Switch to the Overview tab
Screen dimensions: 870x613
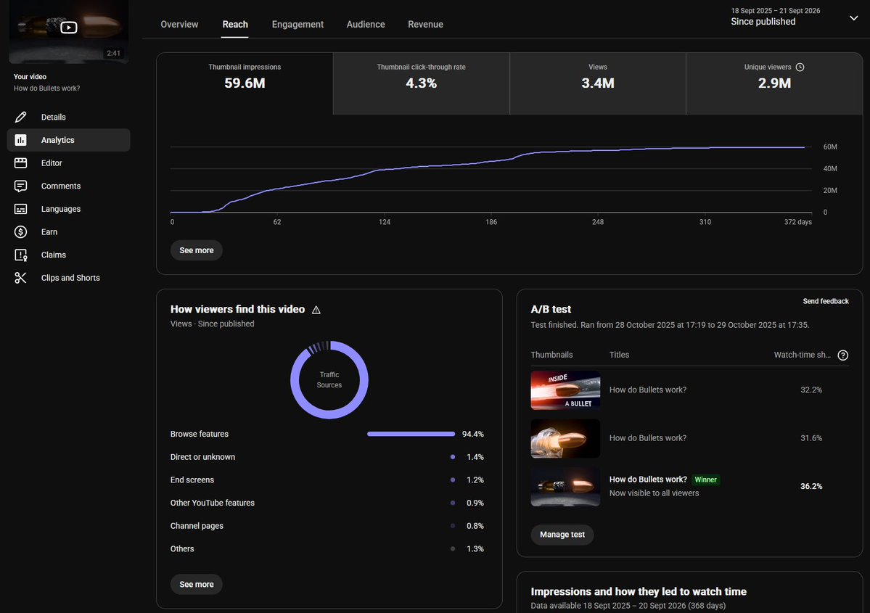(x=179, y=25)
